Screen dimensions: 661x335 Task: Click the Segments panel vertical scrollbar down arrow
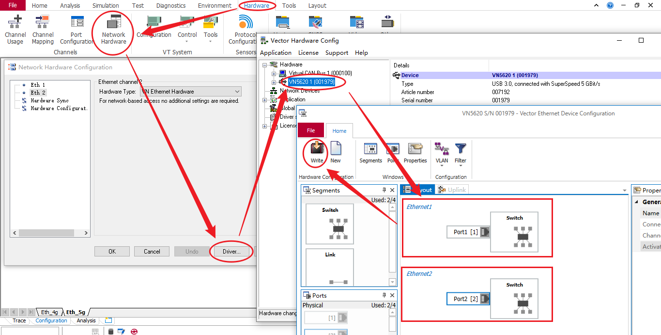393,282
